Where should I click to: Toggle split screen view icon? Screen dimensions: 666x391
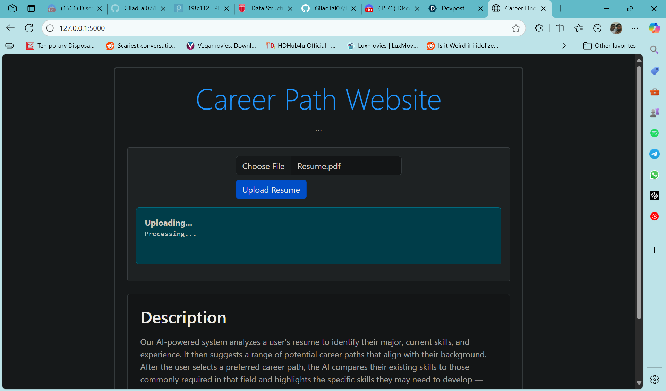pyautogui.click(x=559, y=28)
